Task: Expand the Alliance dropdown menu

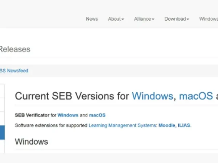Action: tap(144, 19)
